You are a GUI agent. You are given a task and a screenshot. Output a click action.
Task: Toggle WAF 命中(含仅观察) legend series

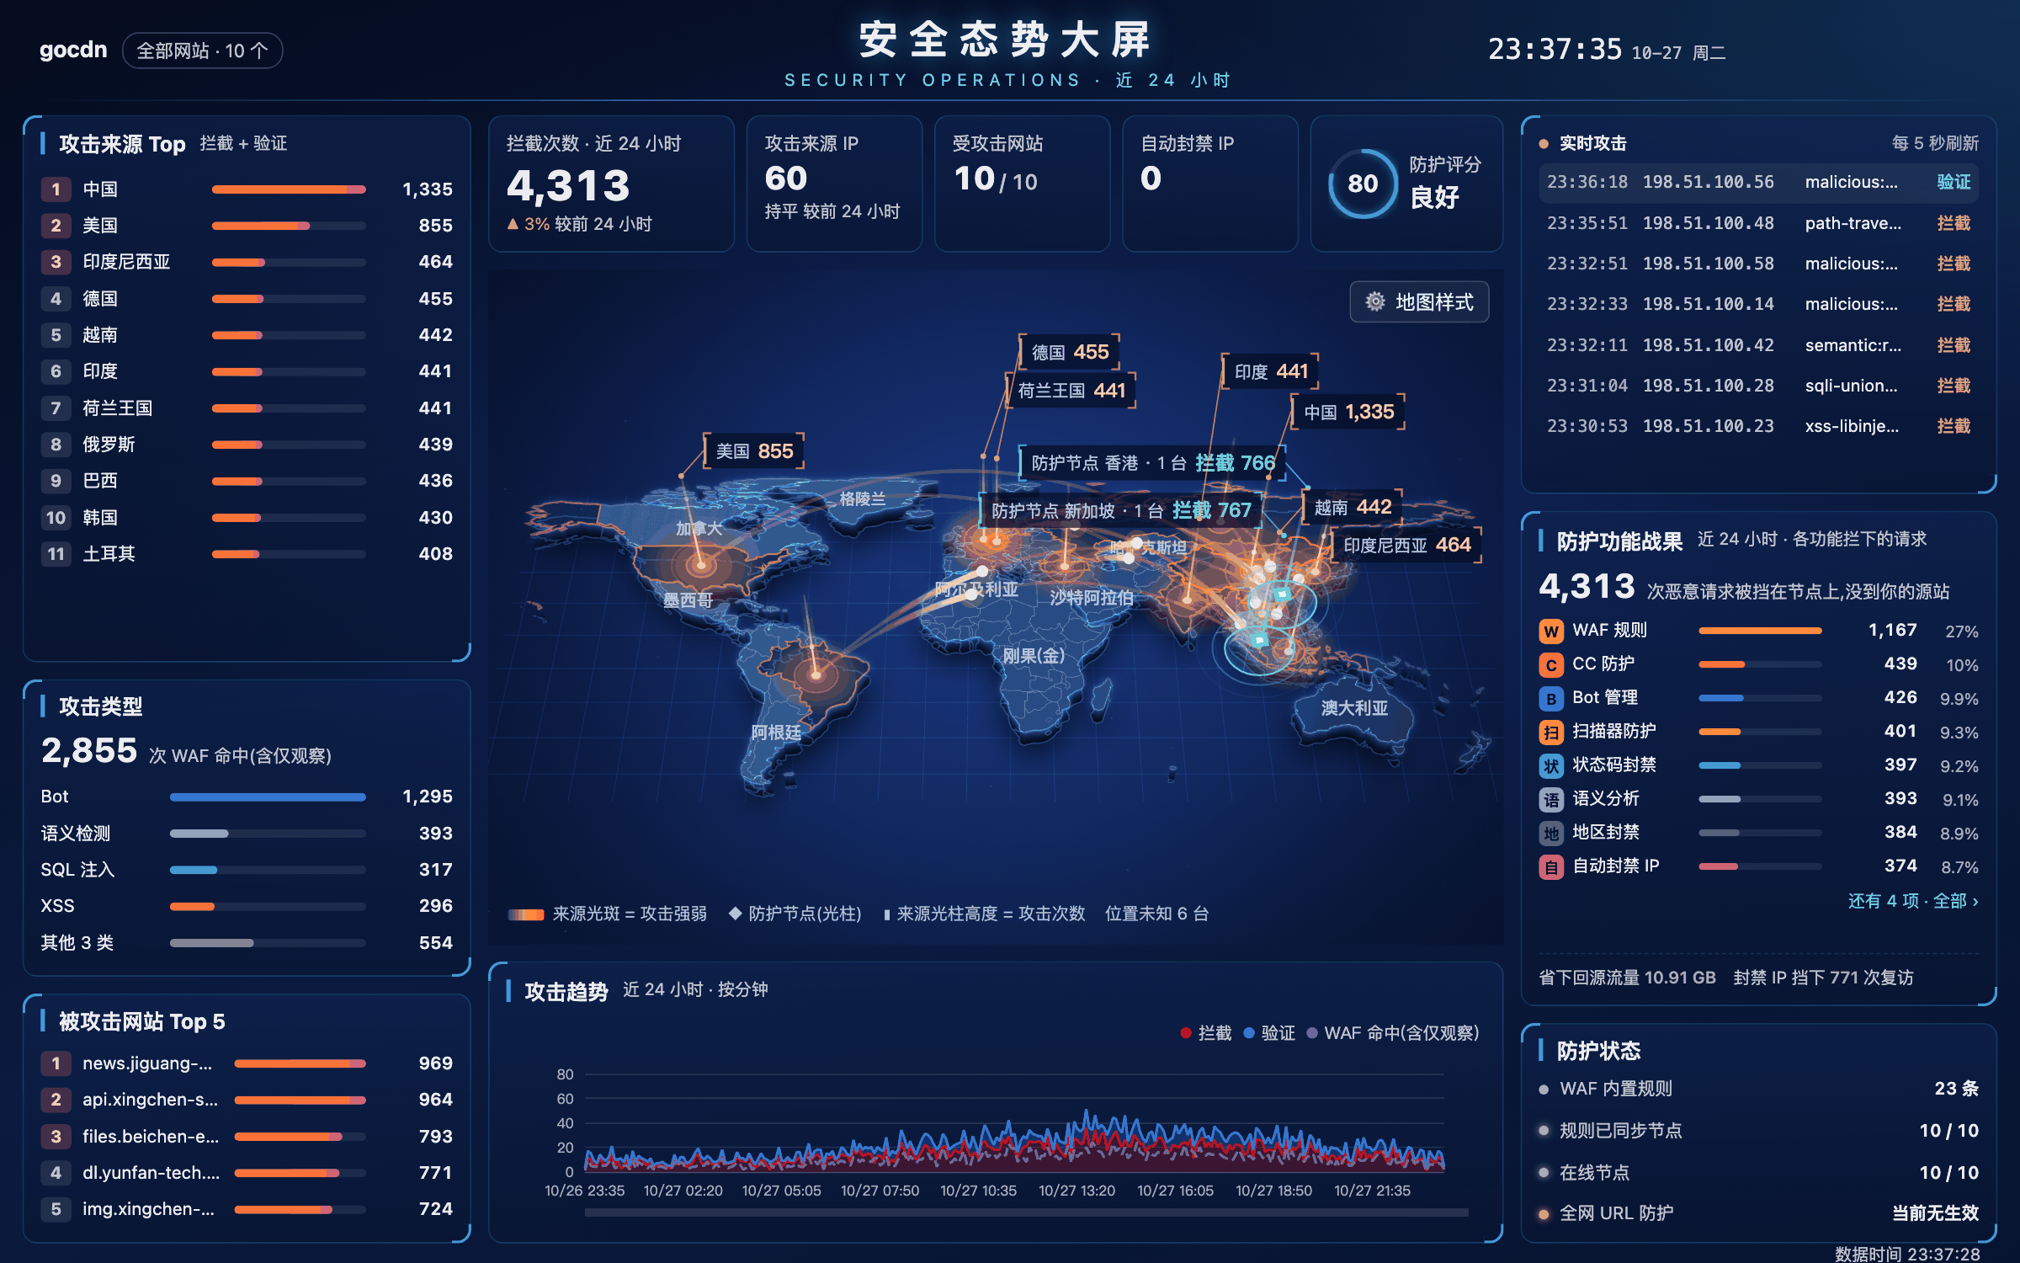click(x=1393, y=1033)
